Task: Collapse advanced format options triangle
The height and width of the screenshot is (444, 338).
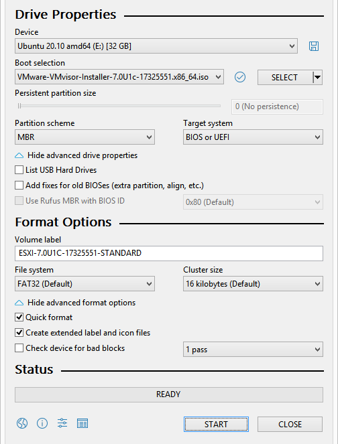Action: [19, 303]
